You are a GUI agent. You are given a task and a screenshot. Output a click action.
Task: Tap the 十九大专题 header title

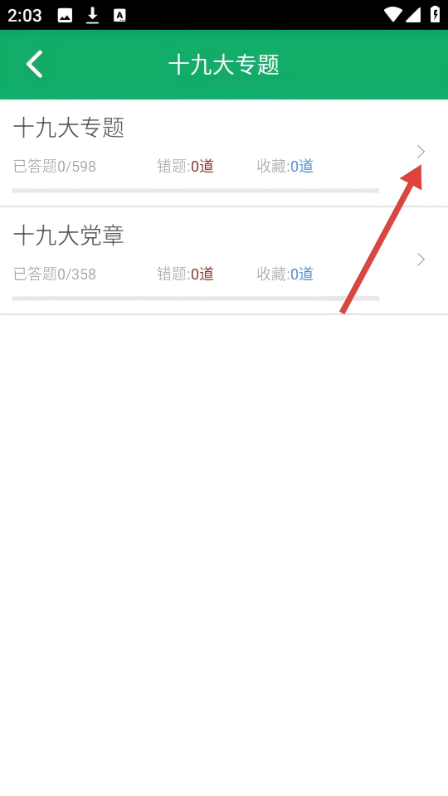[x=224, y=65]
